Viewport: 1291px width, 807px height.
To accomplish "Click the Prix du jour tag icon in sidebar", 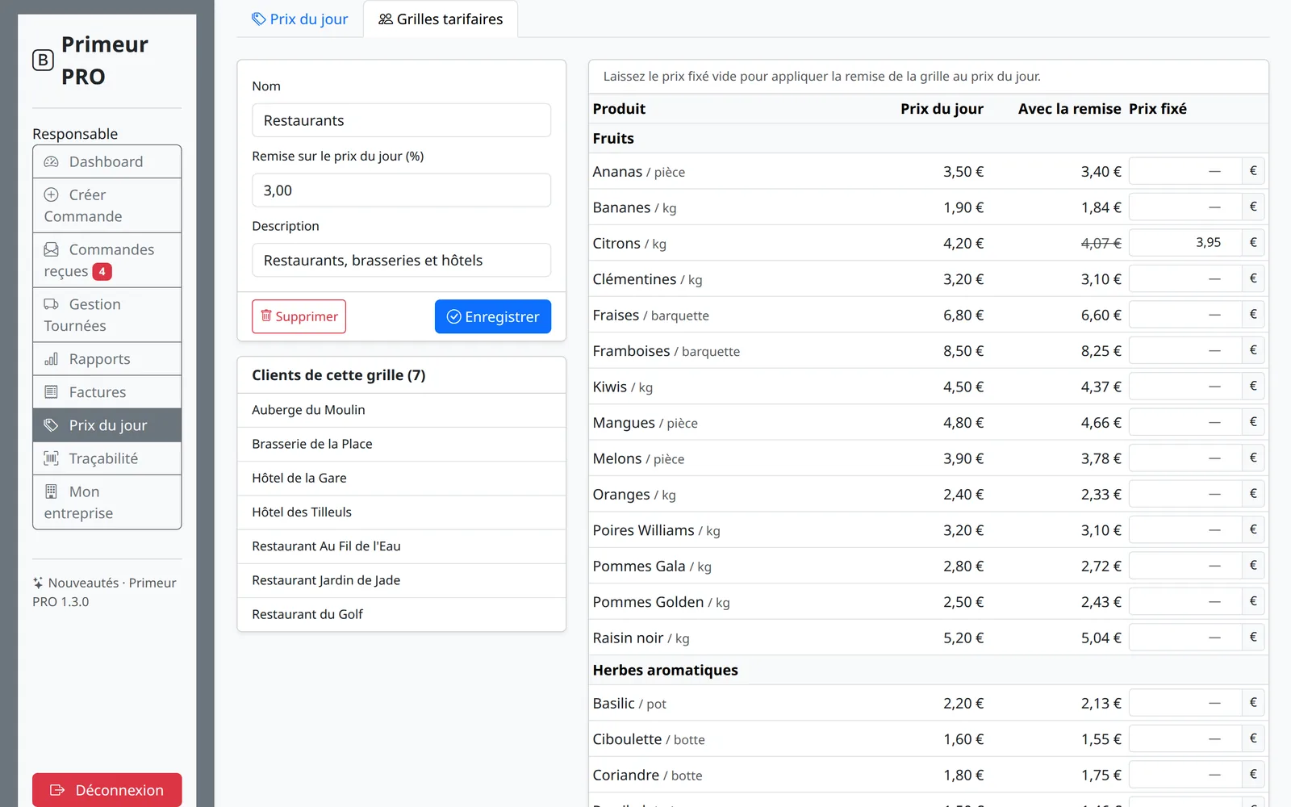I will 51,425.
